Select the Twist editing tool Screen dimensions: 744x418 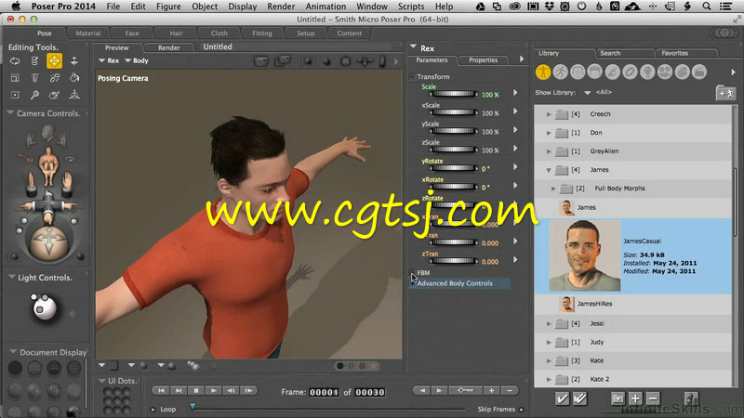point(34,60)
